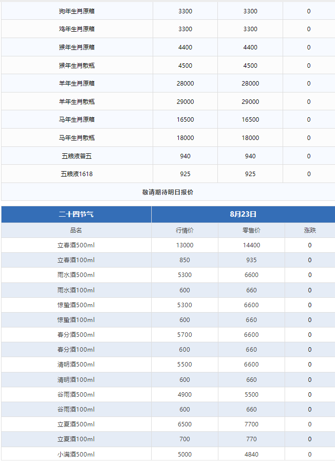Select the 马年生肖原箱 product name
Image resolution: width=335 pixels, height=461 pixels.
pos(77,120)
